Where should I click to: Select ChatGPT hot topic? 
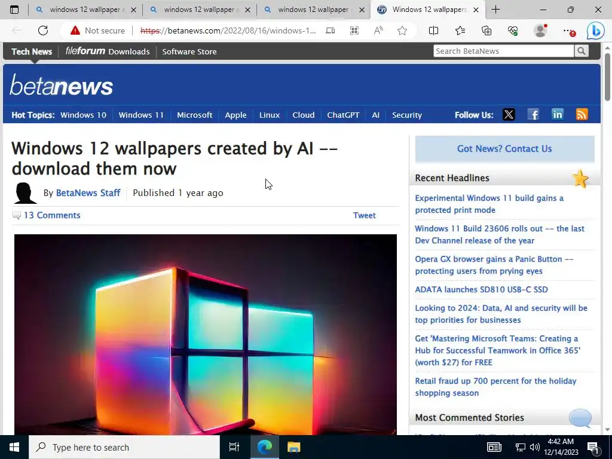[x=343, y=115]
